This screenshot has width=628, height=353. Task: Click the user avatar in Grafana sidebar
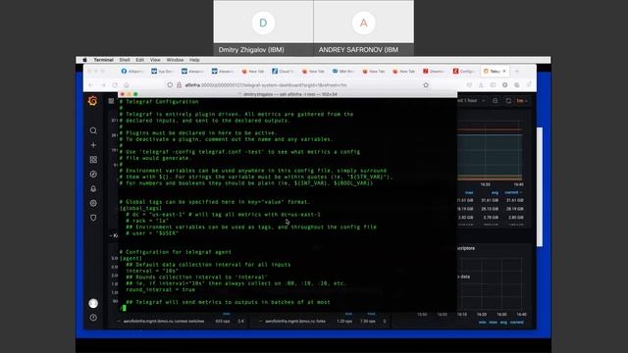[93, 303]
